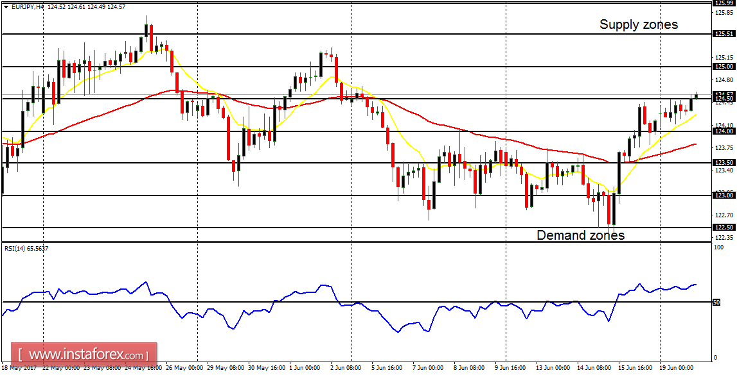Click the Supply zones label
Image resolution: width=737 pixels, height=375 pixels.
639,24
